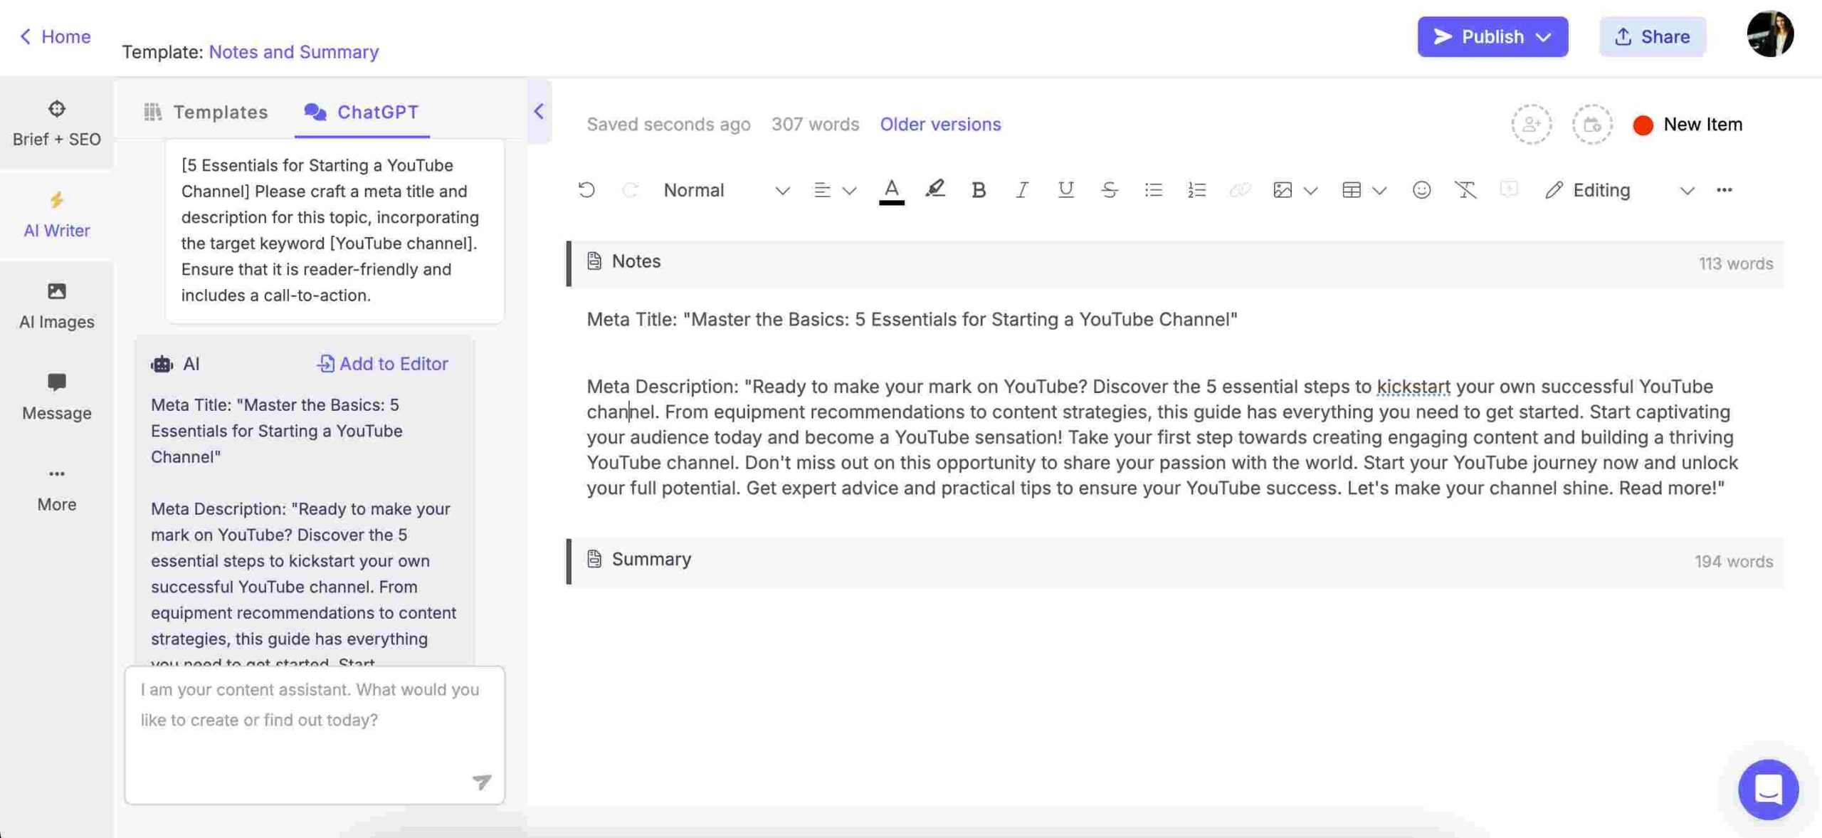Toggle italic formatting

coord(1021,190)
